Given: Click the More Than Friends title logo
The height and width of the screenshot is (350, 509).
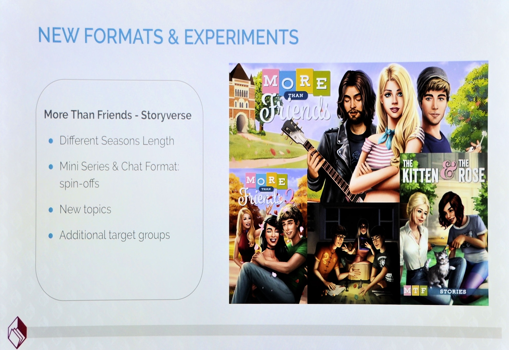Looking at the screenshot, I should pos(295,95).
